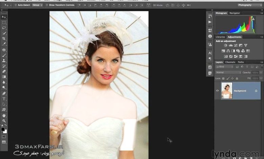This screenshot has width=264, height=159.
Task: Toggle Lock image pixels brush icon
Action: point(228,78)
